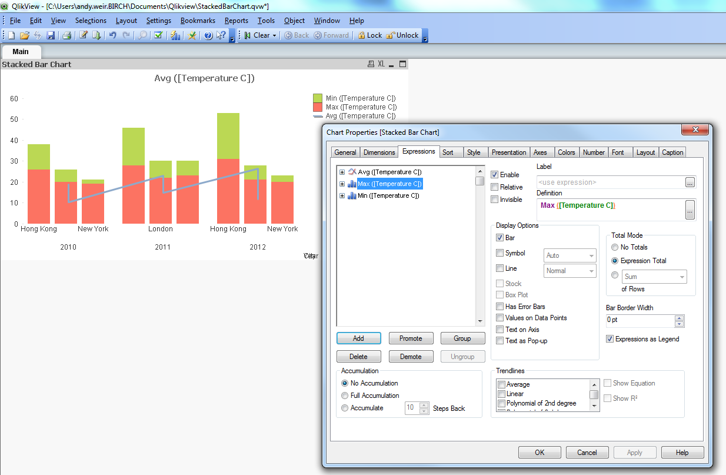
Task: Click the green Min legend color swatch
Action: point(318,98)
